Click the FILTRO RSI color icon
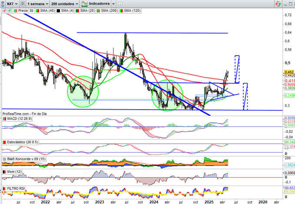295x204 pixels. click(x=4, y=188)
